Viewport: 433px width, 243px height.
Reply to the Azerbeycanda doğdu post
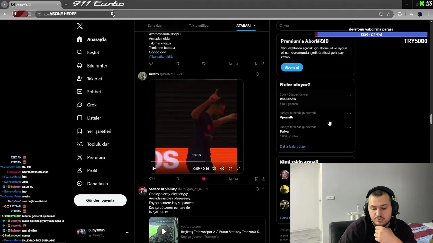(151, 64)
